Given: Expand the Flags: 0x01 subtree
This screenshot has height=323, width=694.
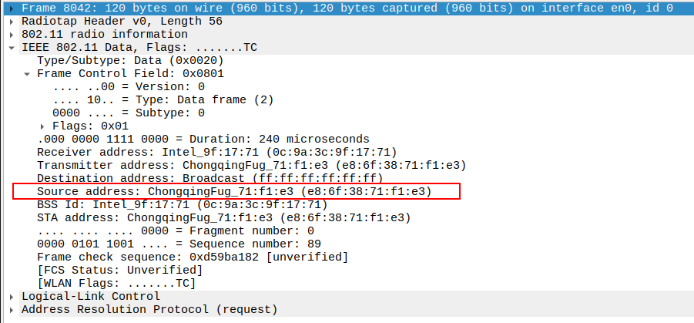Looking at the screenshot, I should (42, 126).
